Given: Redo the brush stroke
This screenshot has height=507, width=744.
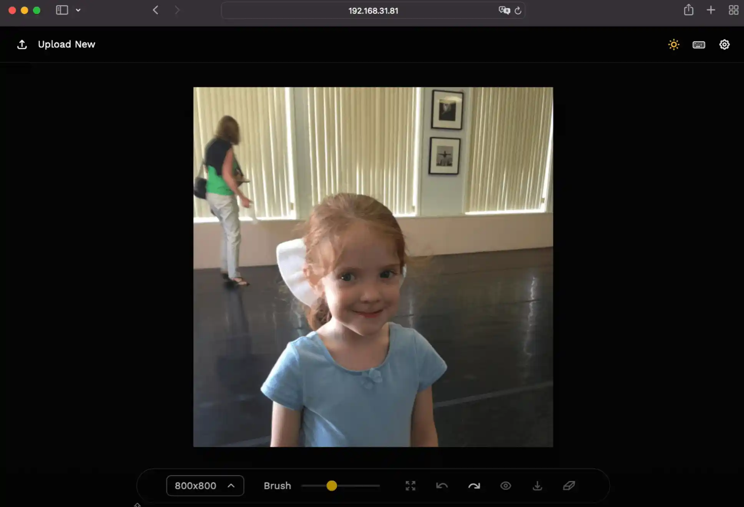Looking at the screenshot, I should [x=474, y=485].
